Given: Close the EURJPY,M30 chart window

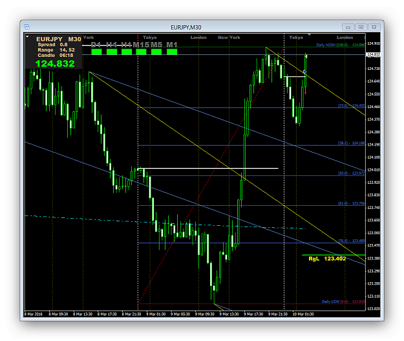Looking at the screenshot, I should [374, 27].
